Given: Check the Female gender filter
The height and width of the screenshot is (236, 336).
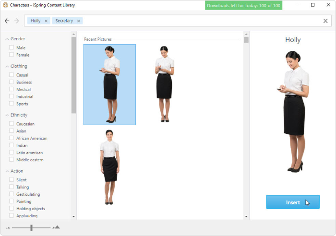Looking at the screenshot, I should click(12, 55).
